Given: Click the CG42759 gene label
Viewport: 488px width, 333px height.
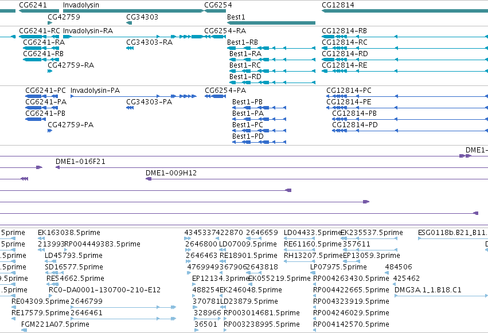Looking at the screenshot, I should point(64,17).
